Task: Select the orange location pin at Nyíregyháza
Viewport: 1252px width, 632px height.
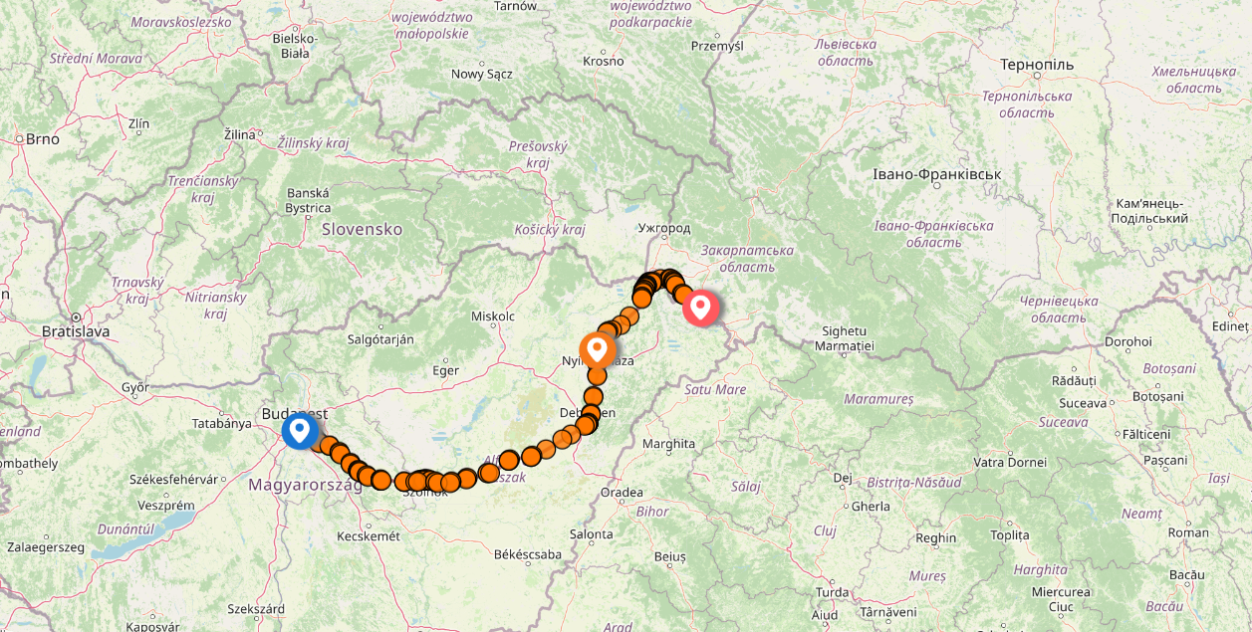Action: pyautogui.click(x=598, y=350)
